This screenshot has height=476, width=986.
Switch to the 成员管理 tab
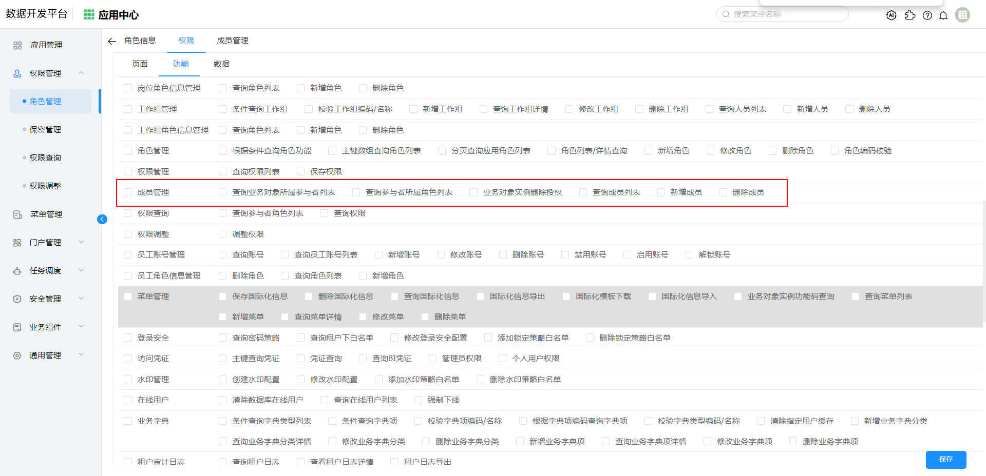click(232, 41)
